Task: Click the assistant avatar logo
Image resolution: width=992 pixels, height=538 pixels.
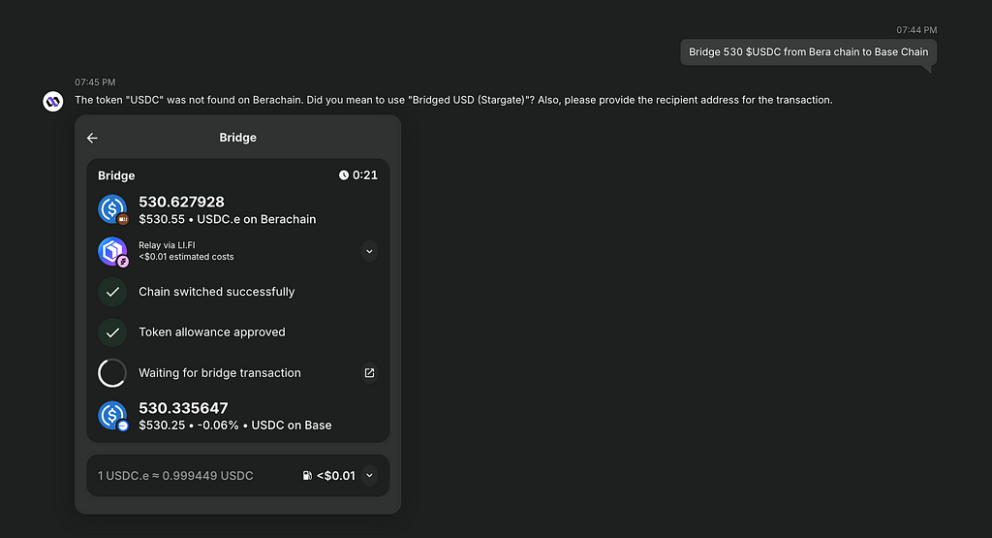Action: pyautogui.click(x=53, y=101)
